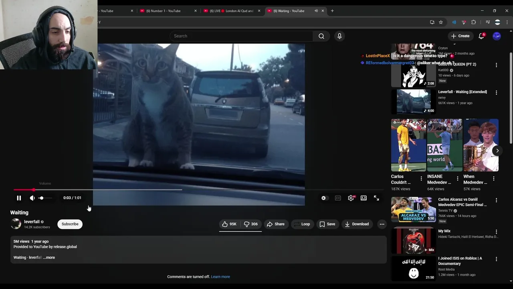Viewport: 513px width, 289px height.
Task: Share the Waiting video
Action: click(276, 224)
